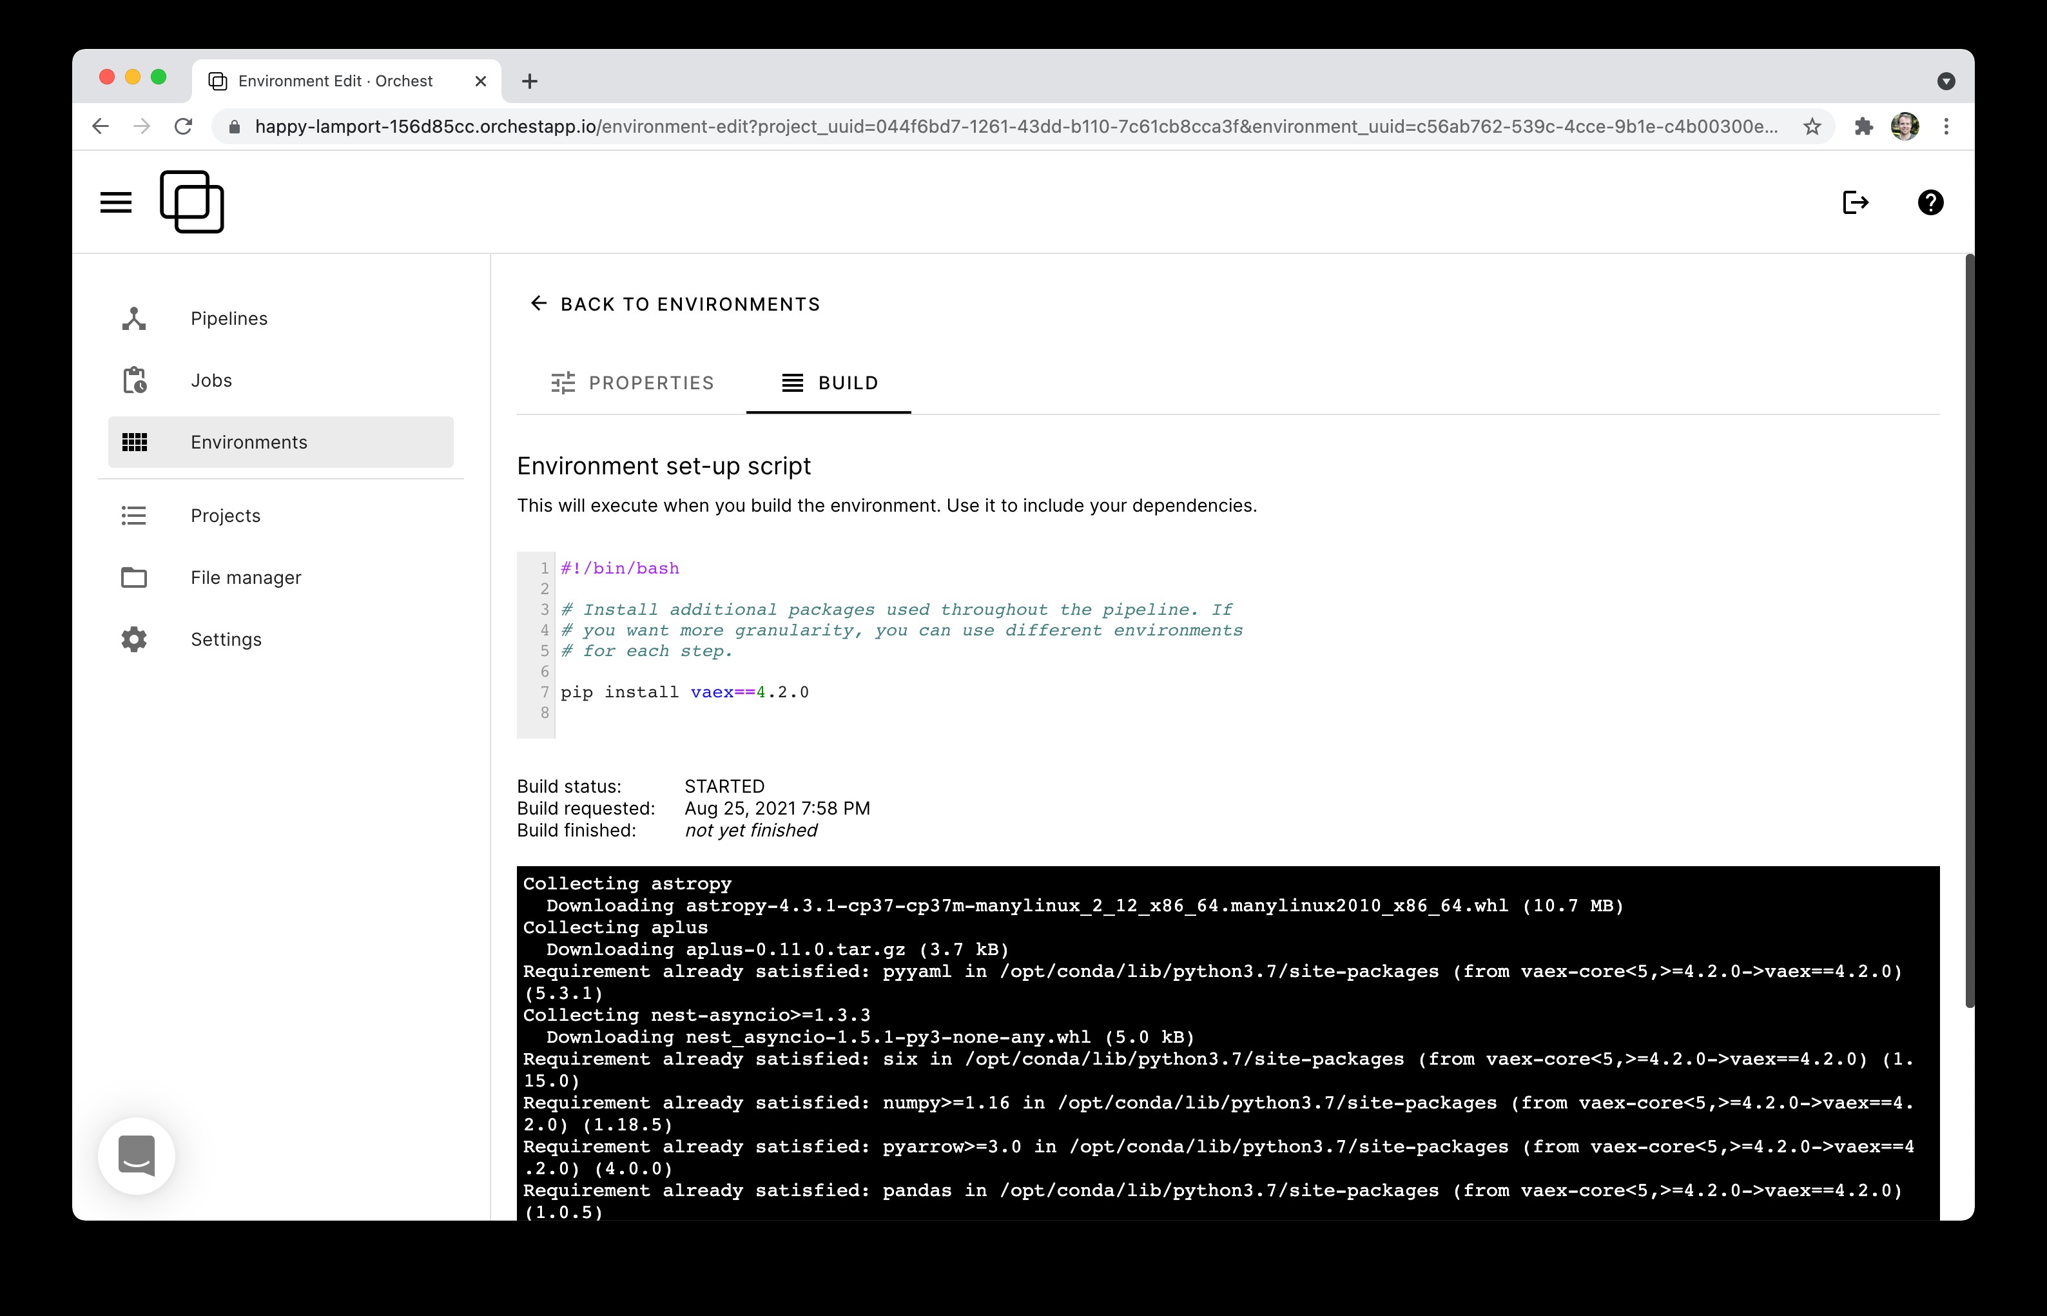
Task: Select the Environment Edit · Orchest browser tab
Action: point(346,81)
